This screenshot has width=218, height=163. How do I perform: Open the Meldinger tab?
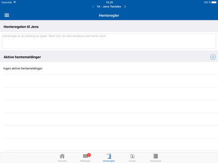pyautogui.click(x=85, y=158)
